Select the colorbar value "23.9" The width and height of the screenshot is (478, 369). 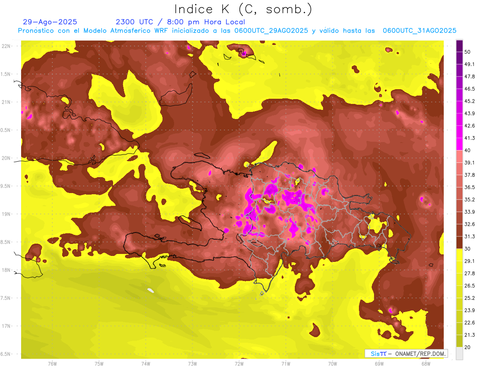469,310
